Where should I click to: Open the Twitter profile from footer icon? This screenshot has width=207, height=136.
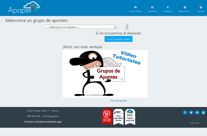pyautogui.click(x=191, y=112)
